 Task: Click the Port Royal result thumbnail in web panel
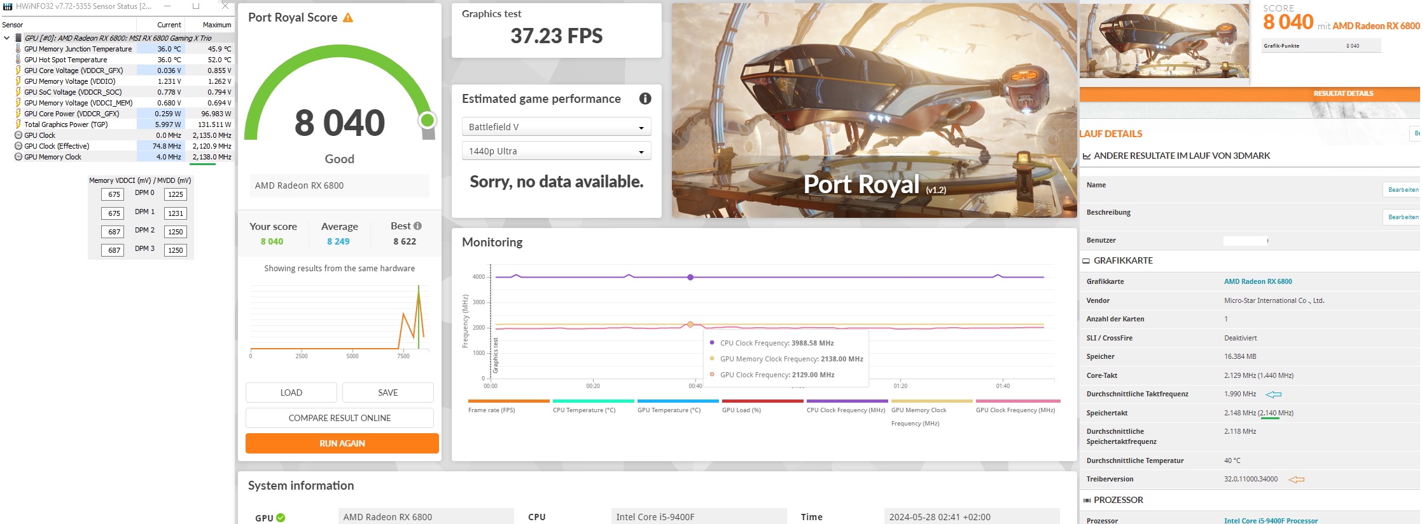[1164, 41]
